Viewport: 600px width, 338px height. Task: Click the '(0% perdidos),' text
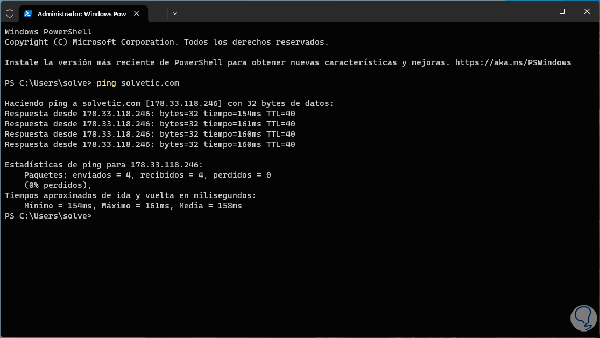(x=58, y=185)
